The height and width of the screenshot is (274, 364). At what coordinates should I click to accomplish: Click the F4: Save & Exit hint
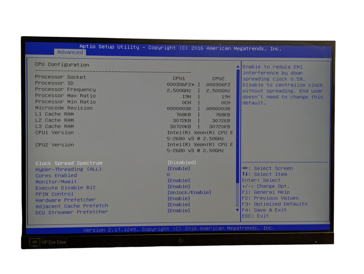click(264, 210)
